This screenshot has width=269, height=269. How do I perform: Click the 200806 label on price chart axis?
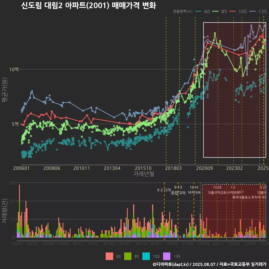pyautogui.click(x=52, y=168)
